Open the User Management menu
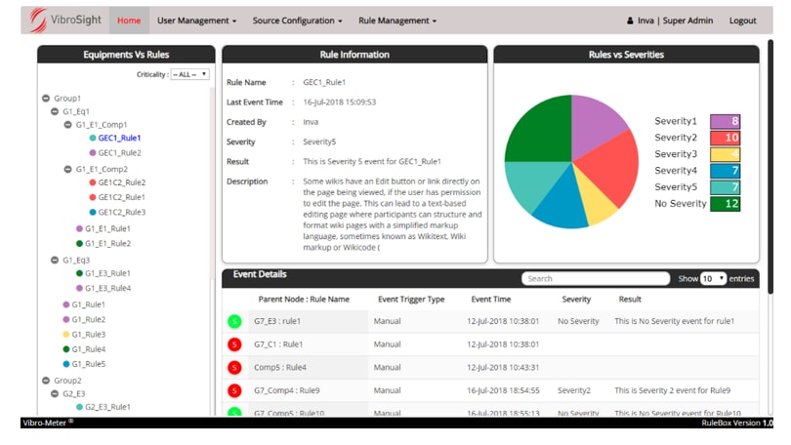 click(196, 20)
